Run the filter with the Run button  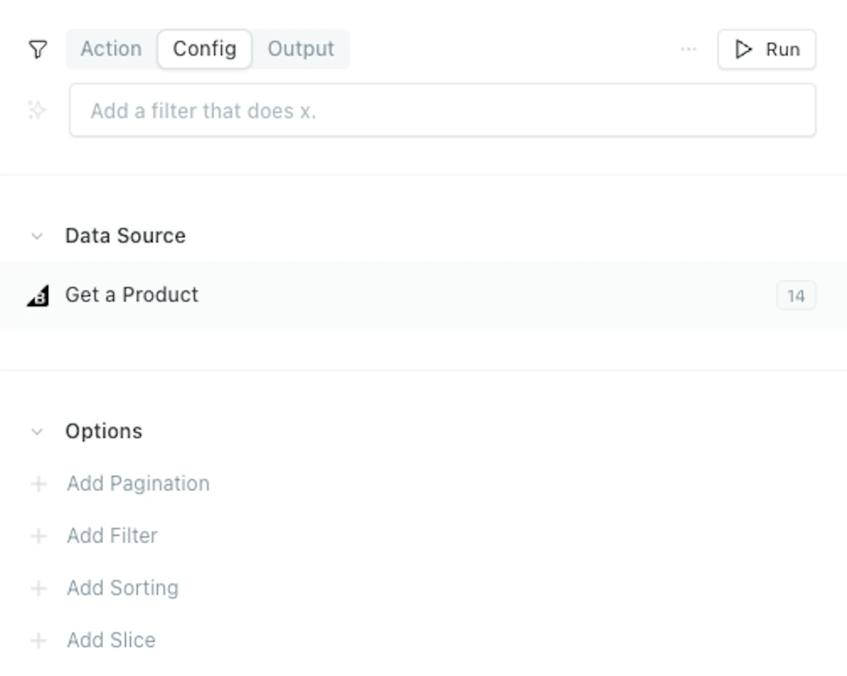click(767, 49)
